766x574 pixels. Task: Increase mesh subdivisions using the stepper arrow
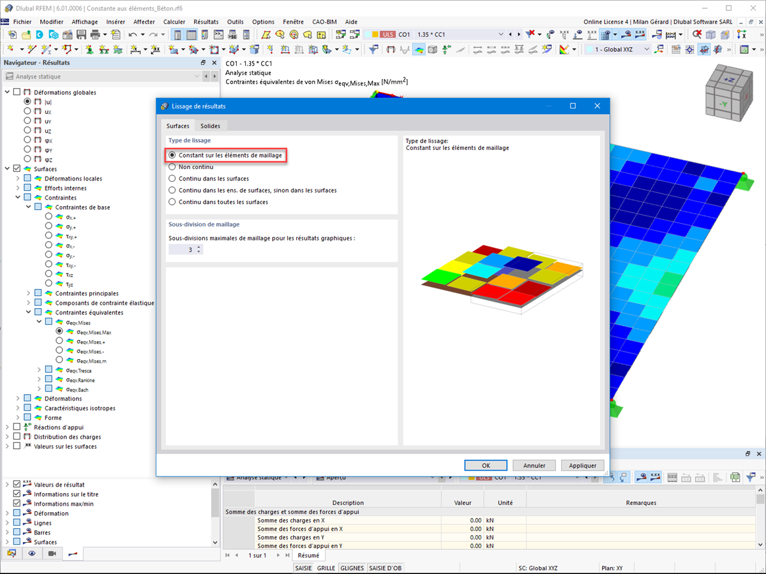pos(199,247)
